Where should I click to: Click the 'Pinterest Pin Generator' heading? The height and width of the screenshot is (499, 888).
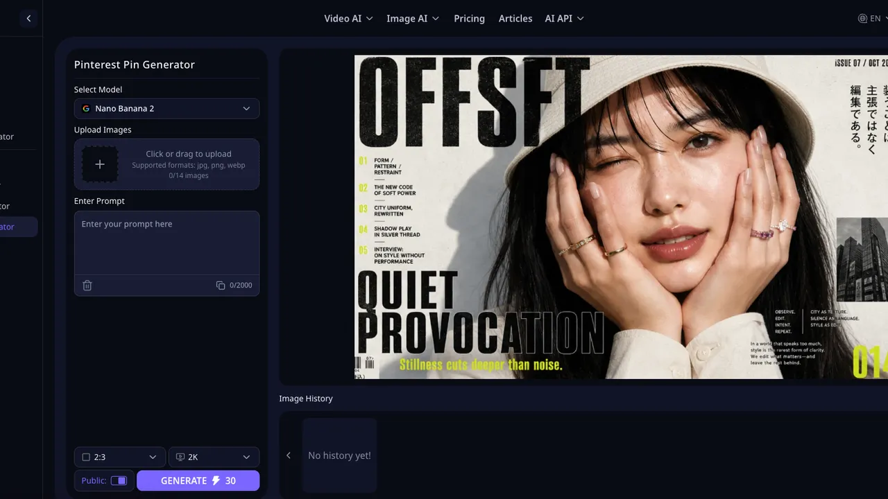coord(135,64)
